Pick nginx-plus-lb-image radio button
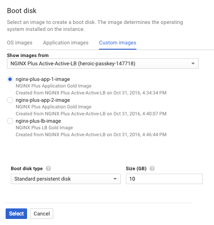 click(10, 121)
